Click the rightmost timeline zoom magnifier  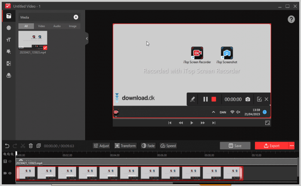12,154
